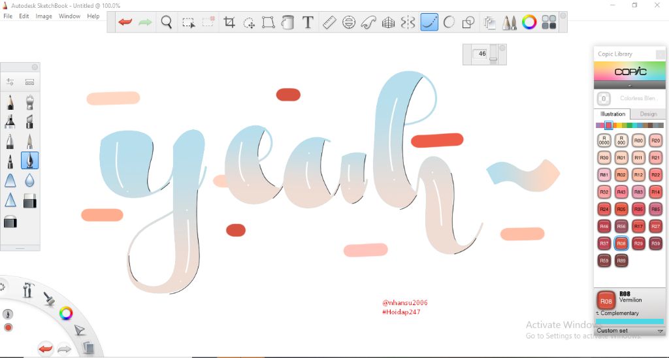Close the brush palette panel

pos(35,67)
